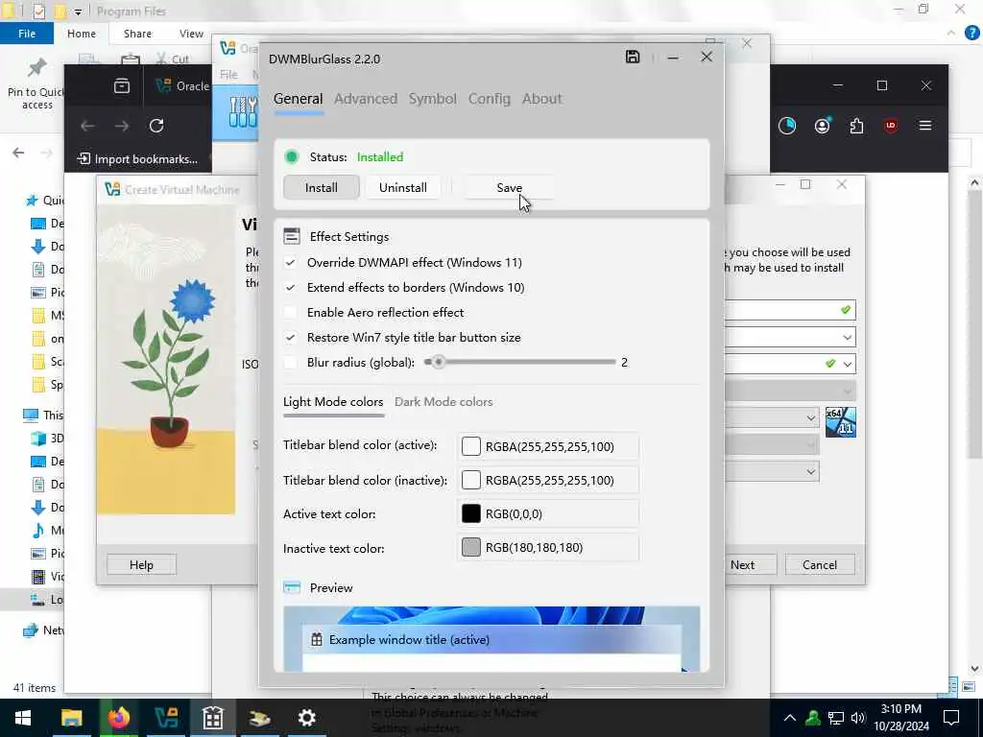Switch to Dark Mode colors tab

pyautogui.click(x=444, y=402)
